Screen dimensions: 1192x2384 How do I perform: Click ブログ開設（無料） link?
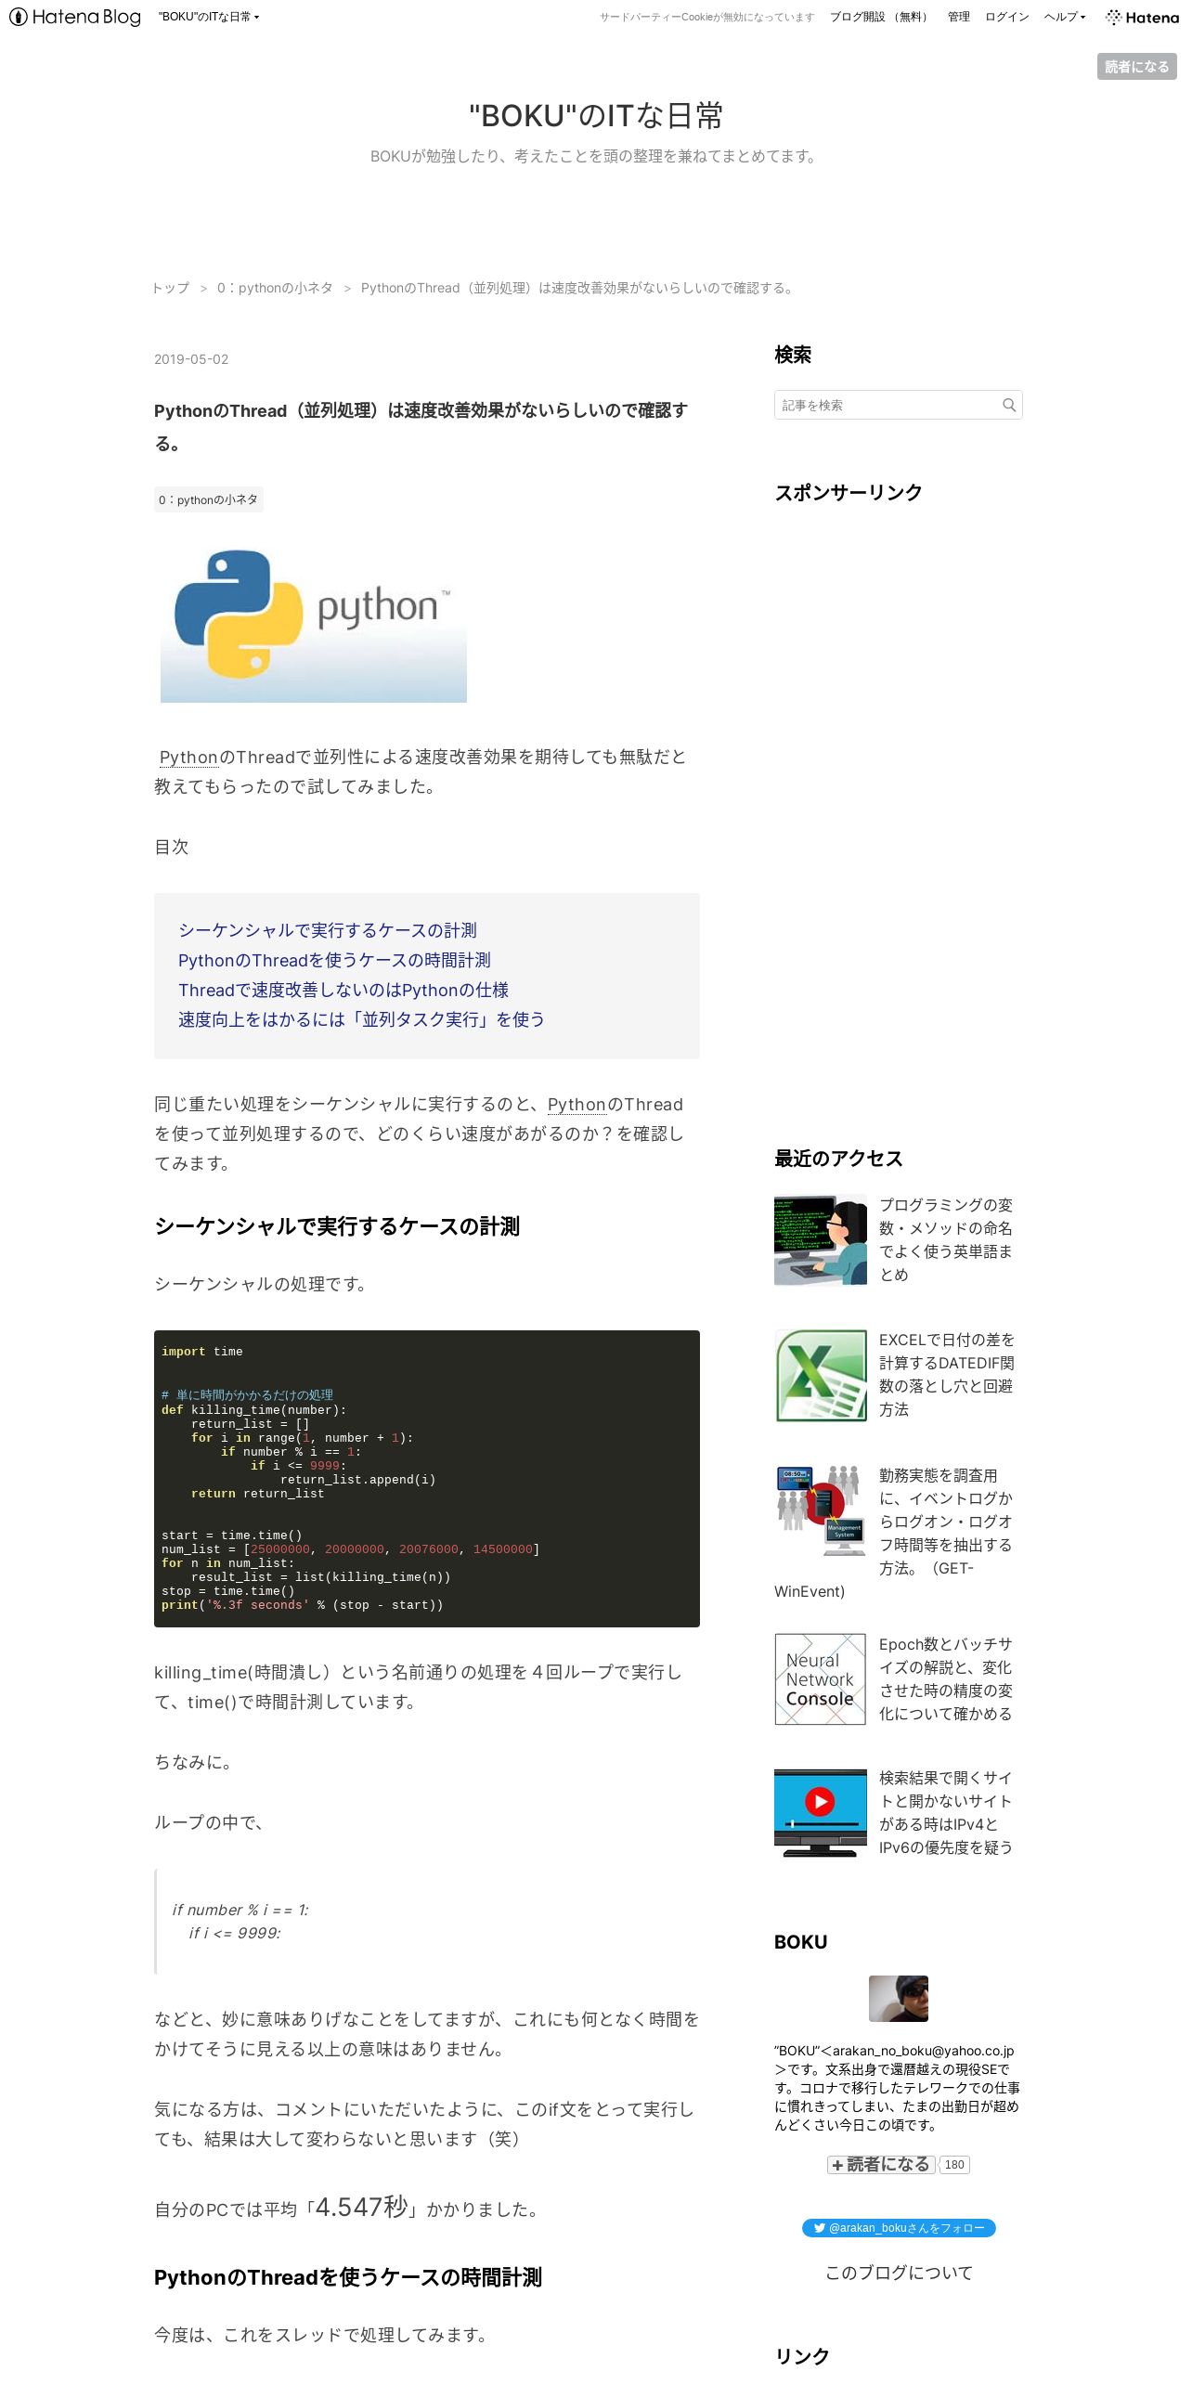click(880, 17)
